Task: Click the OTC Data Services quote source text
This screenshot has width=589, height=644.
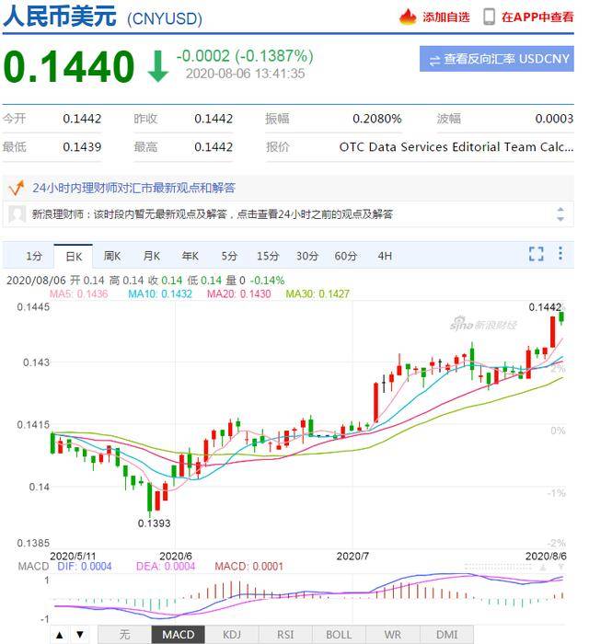Action: [x=456, y=147]
